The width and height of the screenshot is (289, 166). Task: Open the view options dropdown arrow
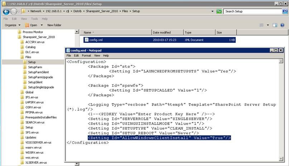tap(268, 25)
